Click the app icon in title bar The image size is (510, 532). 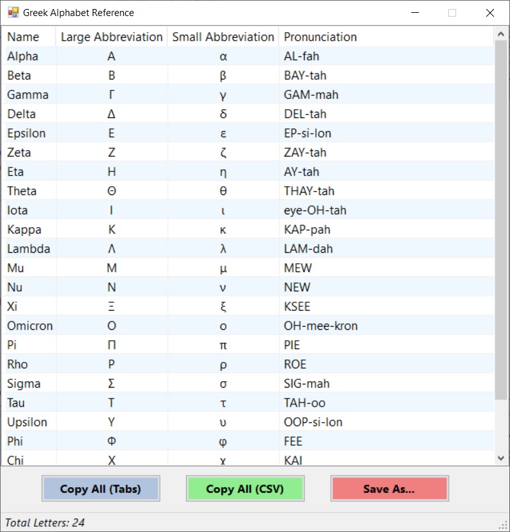(13, 13)
